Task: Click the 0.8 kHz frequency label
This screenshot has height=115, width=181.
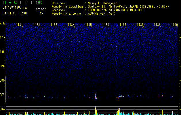Action: pos(2,80)
